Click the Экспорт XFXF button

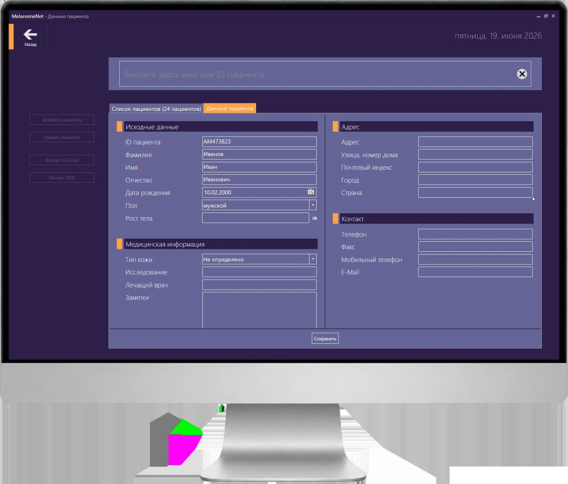(x=62, y=177)
